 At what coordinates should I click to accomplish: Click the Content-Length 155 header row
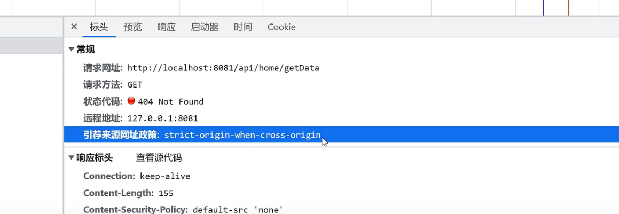341,193
